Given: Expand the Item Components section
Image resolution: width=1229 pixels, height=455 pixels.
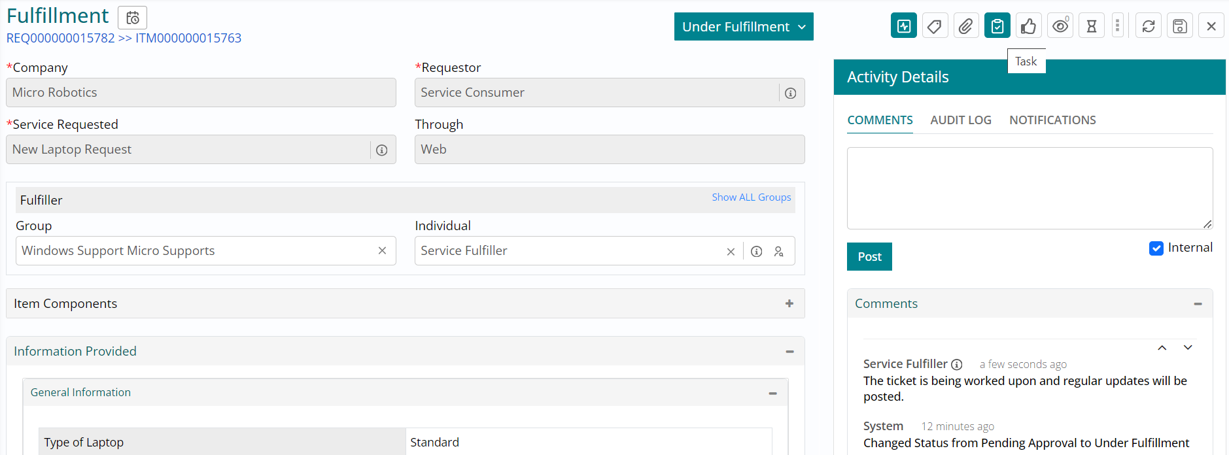Looking at the screenshot, I should point(789,303).
